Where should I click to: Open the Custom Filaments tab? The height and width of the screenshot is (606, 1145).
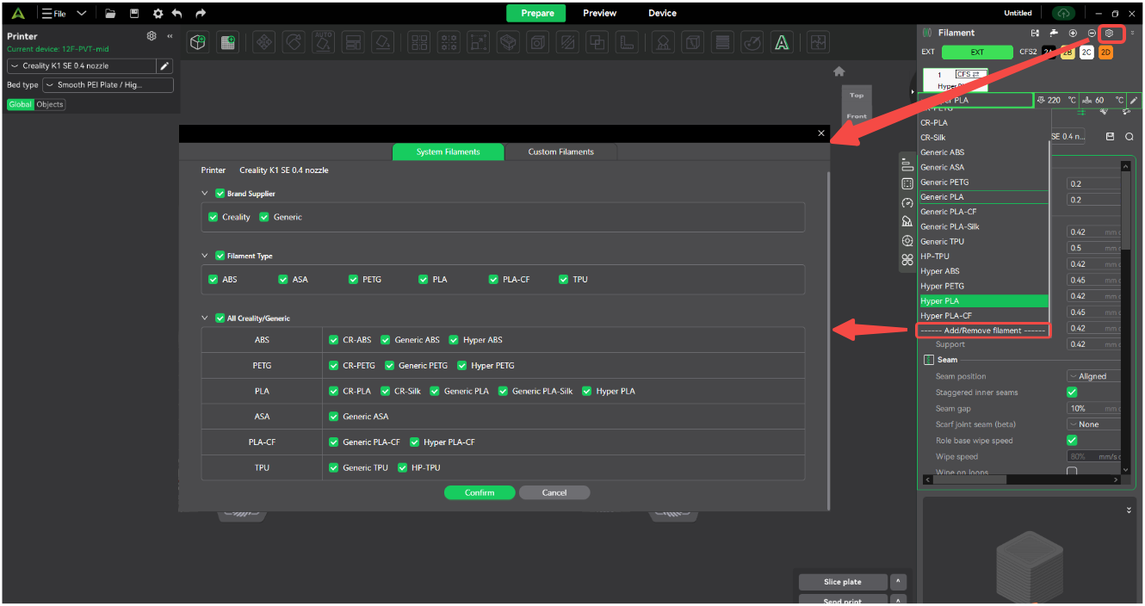click(x=560, y=151)
